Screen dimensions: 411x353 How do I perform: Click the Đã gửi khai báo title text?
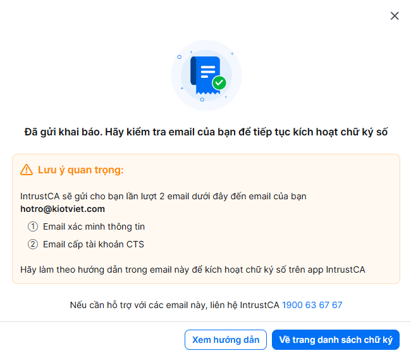(206, 132)
